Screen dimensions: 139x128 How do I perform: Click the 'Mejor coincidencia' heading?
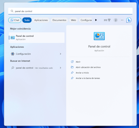coord(20,29)
